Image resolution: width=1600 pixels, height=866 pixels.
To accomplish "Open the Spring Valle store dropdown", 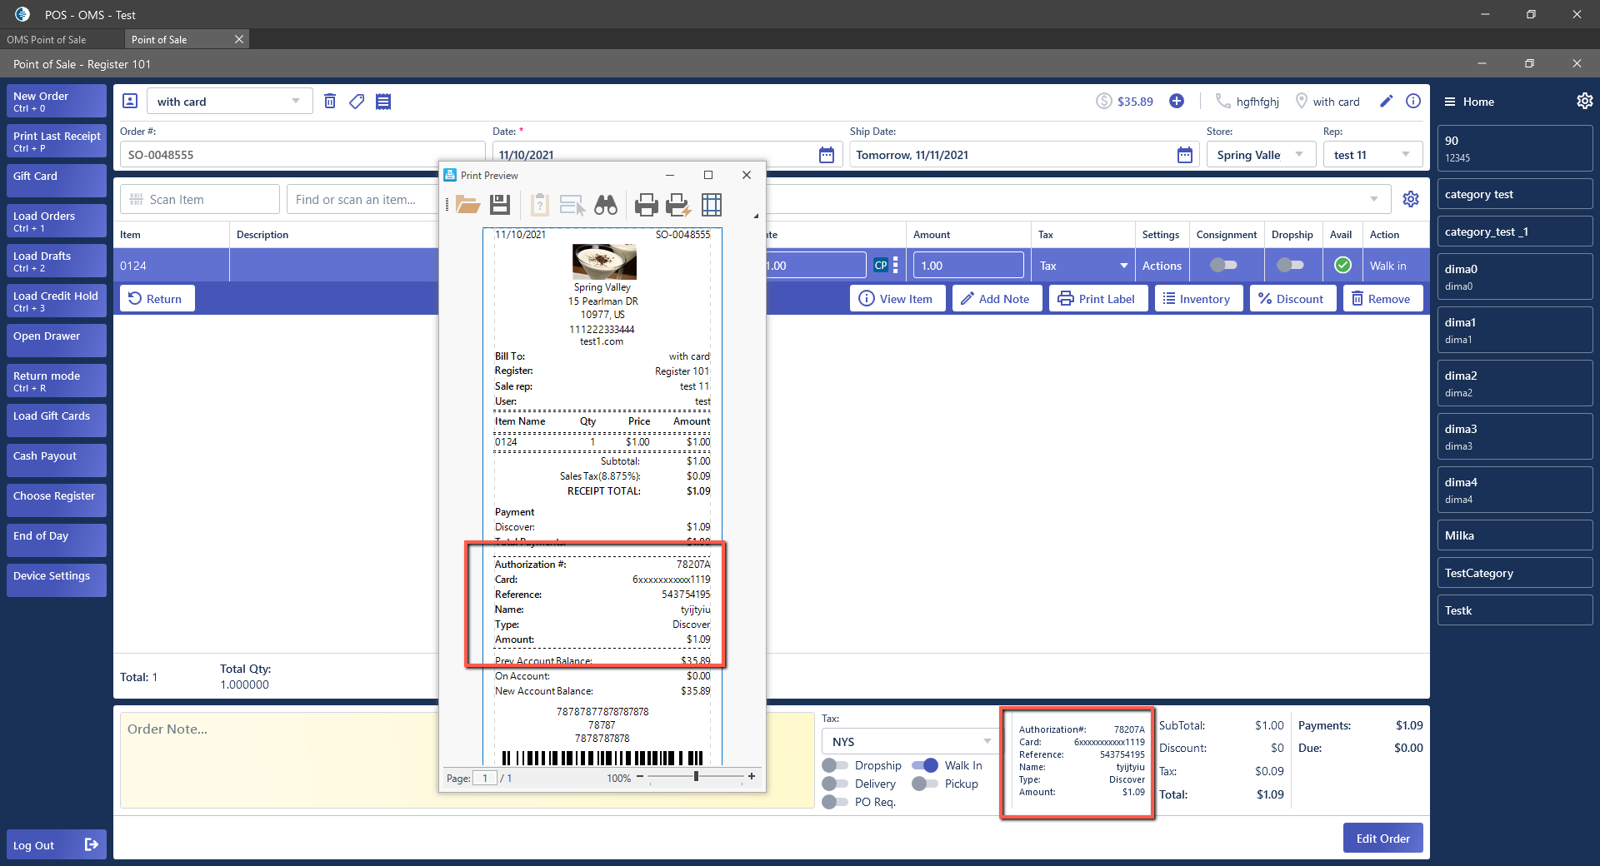I will (x=1261, y=155).
